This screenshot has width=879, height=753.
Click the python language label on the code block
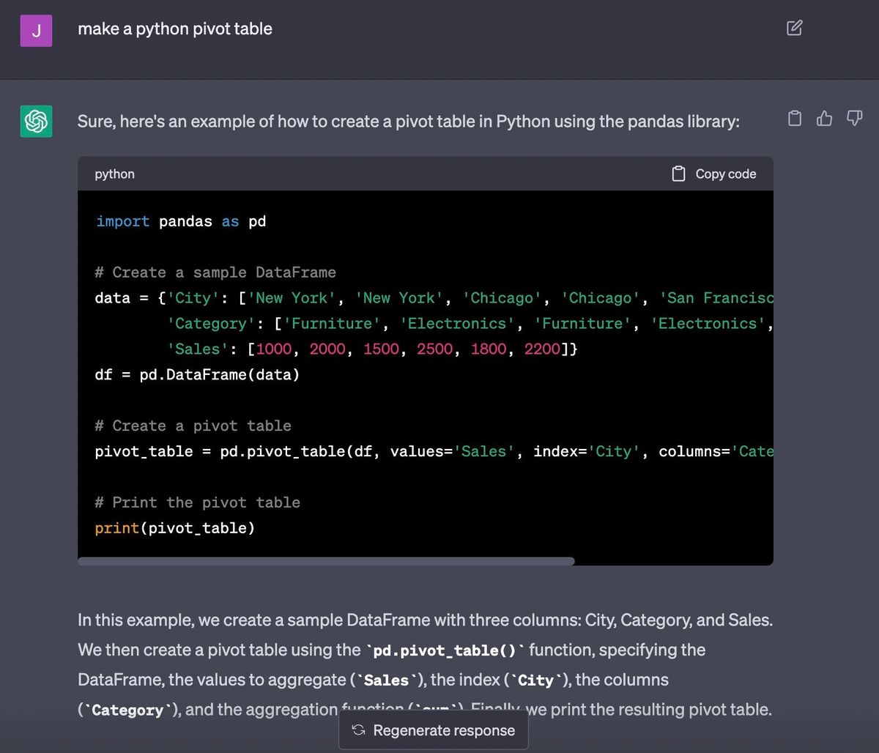(x=114, y=174)
